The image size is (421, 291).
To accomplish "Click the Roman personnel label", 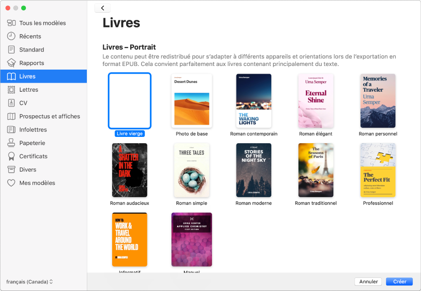I will [378, 134].
